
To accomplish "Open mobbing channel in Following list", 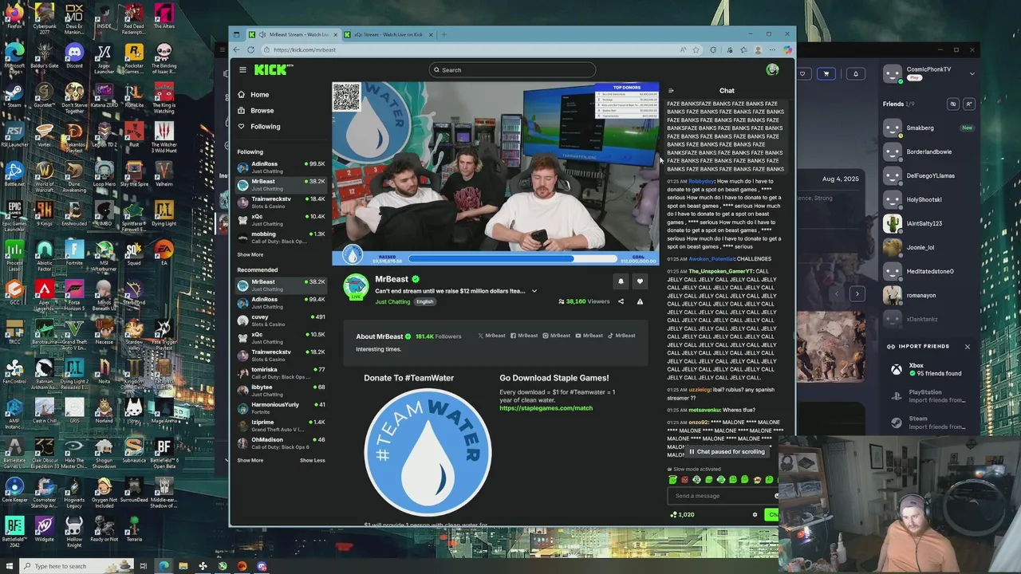I will [280, 237].
